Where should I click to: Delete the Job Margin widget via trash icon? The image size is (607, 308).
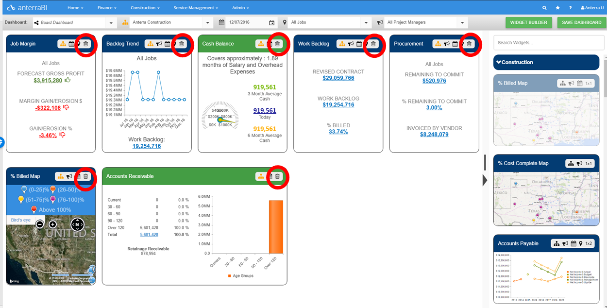pos(86,44)
